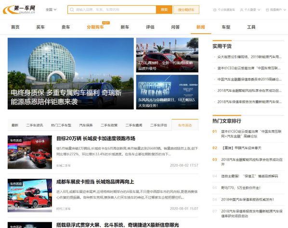Open rank 05 article 野马T70
The height and width of the screenshot is (228, 288).
coord(241,188)
